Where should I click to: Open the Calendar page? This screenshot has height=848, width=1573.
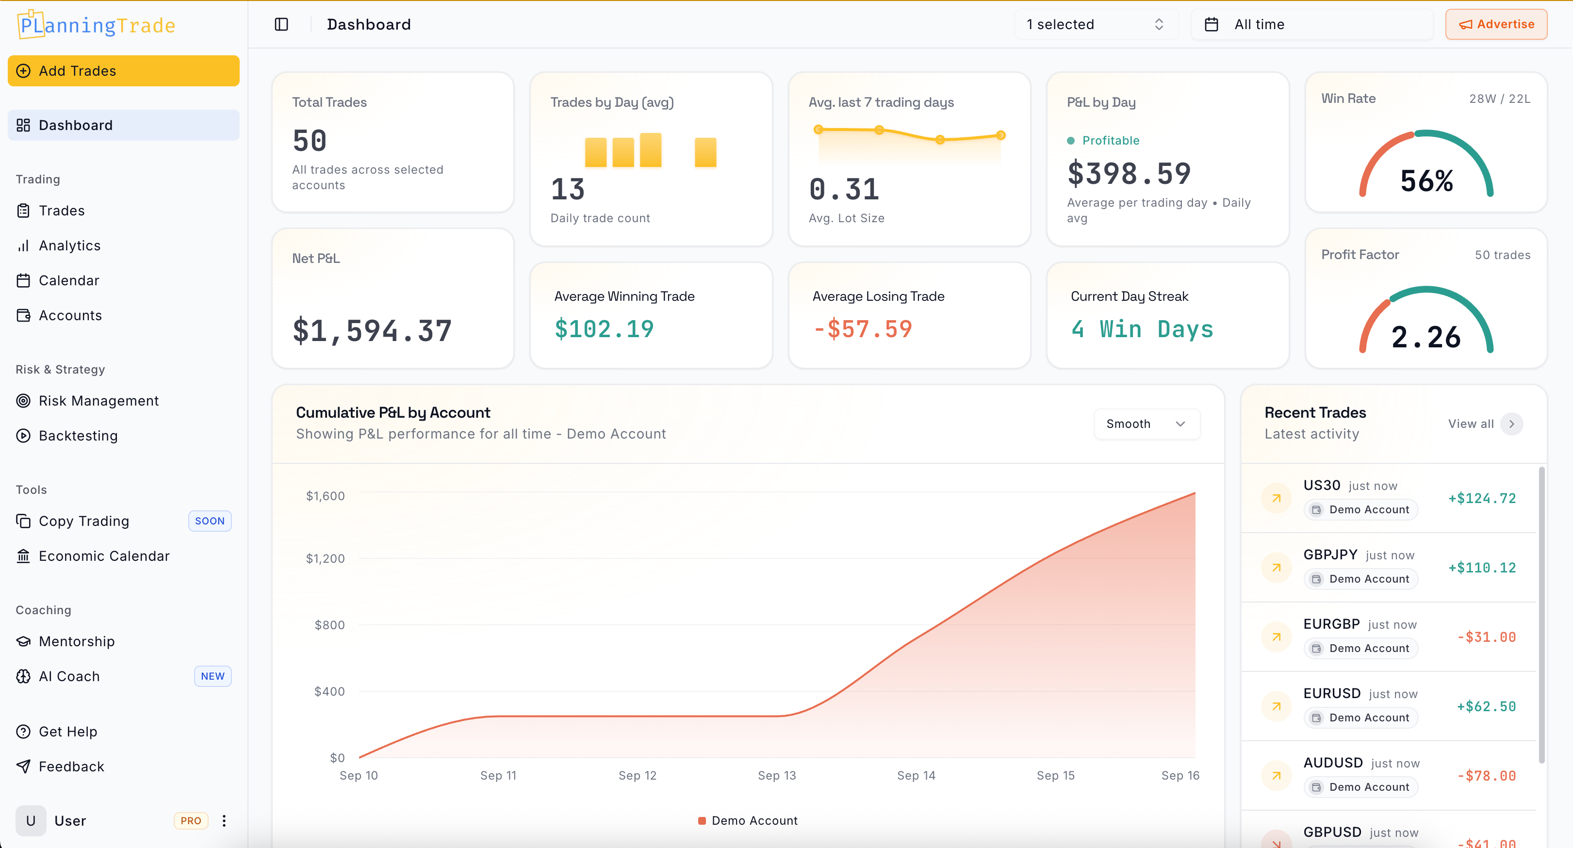point(123,280)
